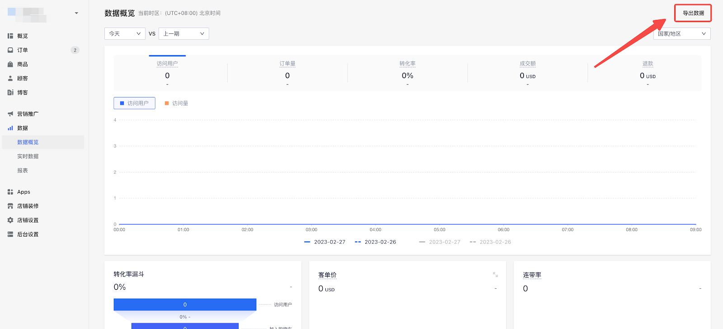Image resolution: width=723 pixels, height=329 pixels.
Task: Open the 国家/地区 filter dropdown
Action: (x=682, y=33)
